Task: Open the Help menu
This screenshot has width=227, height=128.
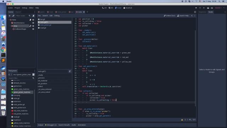Action: (37, 8)
